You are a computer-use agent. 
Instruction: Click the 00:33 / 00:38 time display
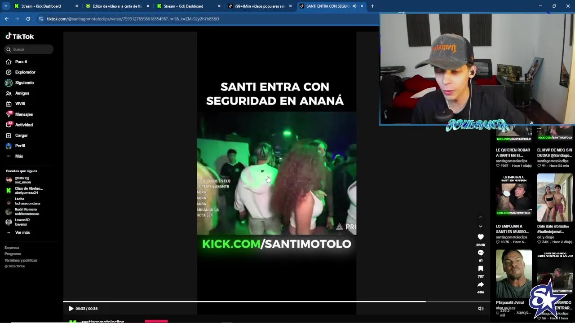[87, 309]
